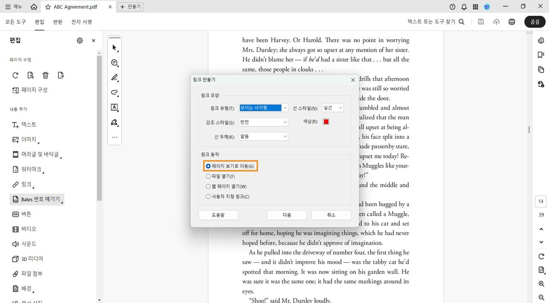549x303 pixels.
Task: Select the highlighter pen tool
Action: (x=115, y=78)
